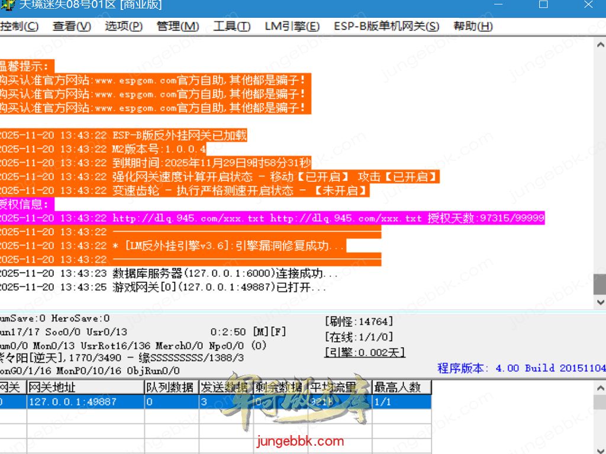606x454 pixels.
Task: Click the 队列数据 column header
Action: (x=171, y=387)
